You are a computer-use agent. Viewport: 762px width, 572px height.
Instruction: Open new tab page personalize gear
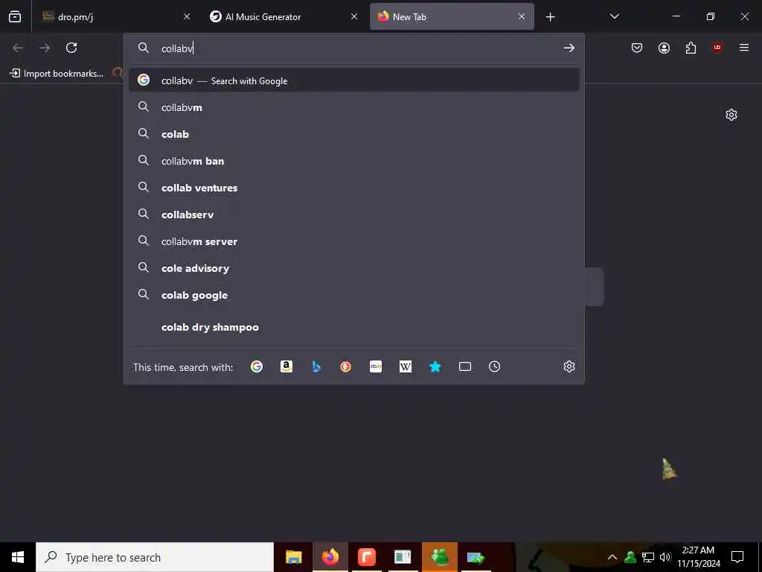731,115
